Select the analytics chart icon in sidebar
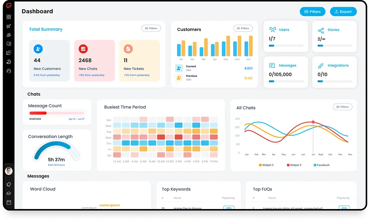The height and width of the screenshot is (221, 370). 9,53
